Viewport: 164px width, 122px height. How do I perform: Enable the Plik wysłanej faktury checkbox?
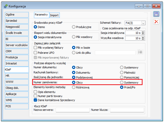(35, 48)
